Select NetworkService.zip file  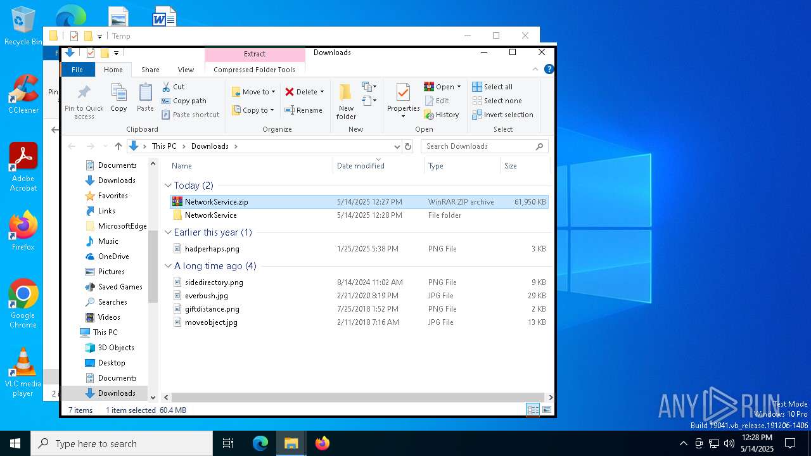[x=359, y=202]
